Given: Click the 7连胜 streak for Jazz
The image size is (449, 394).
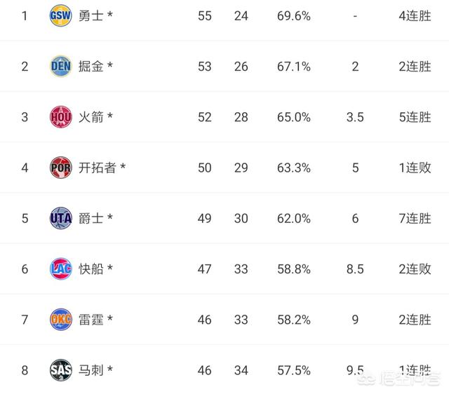Looking at the screenshot, I should point(415,218).
